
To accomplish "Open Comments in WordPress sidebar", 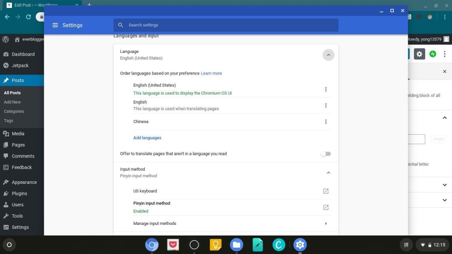I will pos(22,156).
